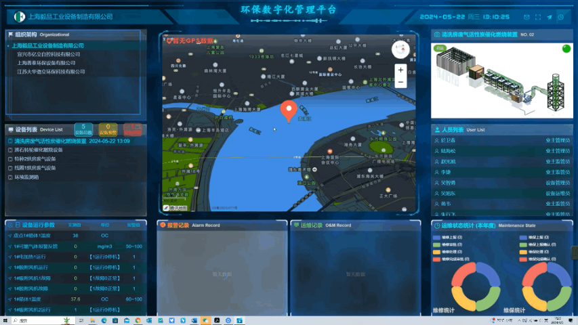Collapse the 上海毅品工业设备制造有限公司 tree node
Viewport: 578px width, 325px height.
[x=8, y=46]
